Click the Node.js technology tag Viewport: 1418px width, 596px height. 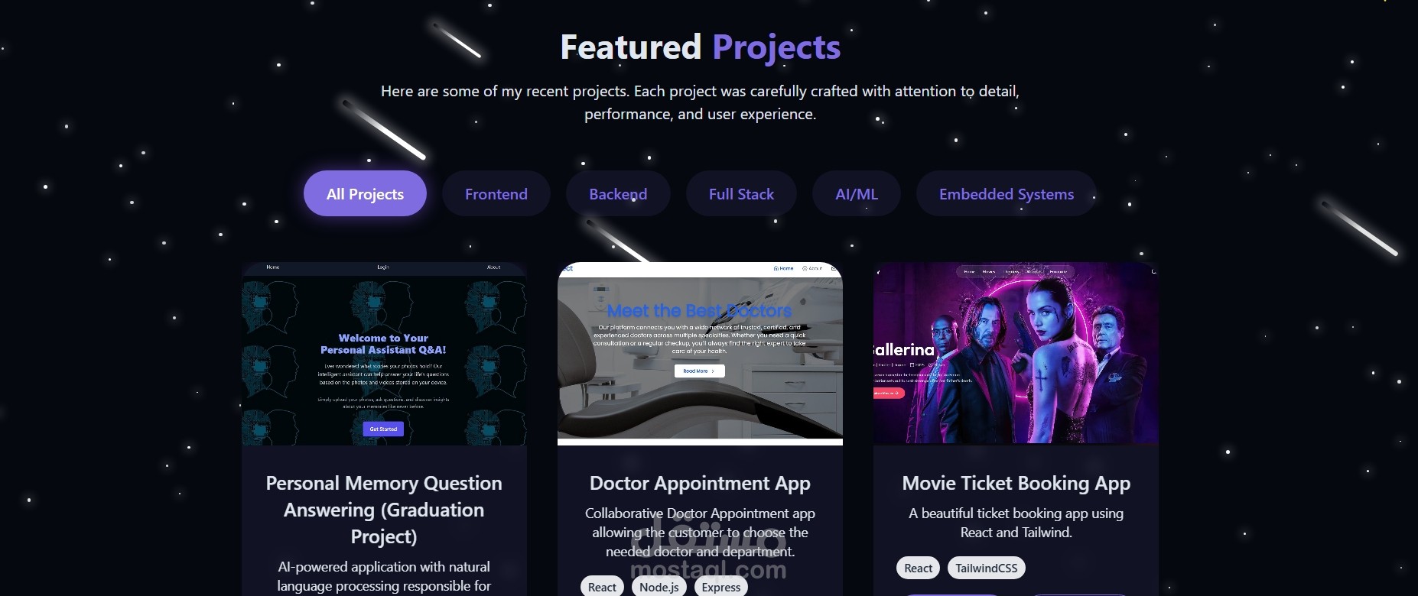click(x=659, y=587)
